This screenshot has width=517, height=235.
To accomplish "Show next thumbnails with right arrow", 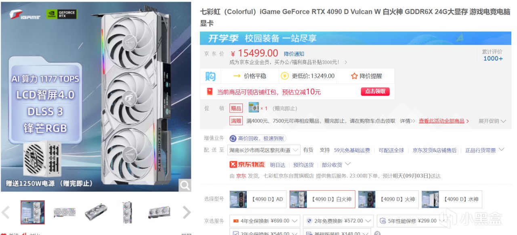I will tap(186, 212).
